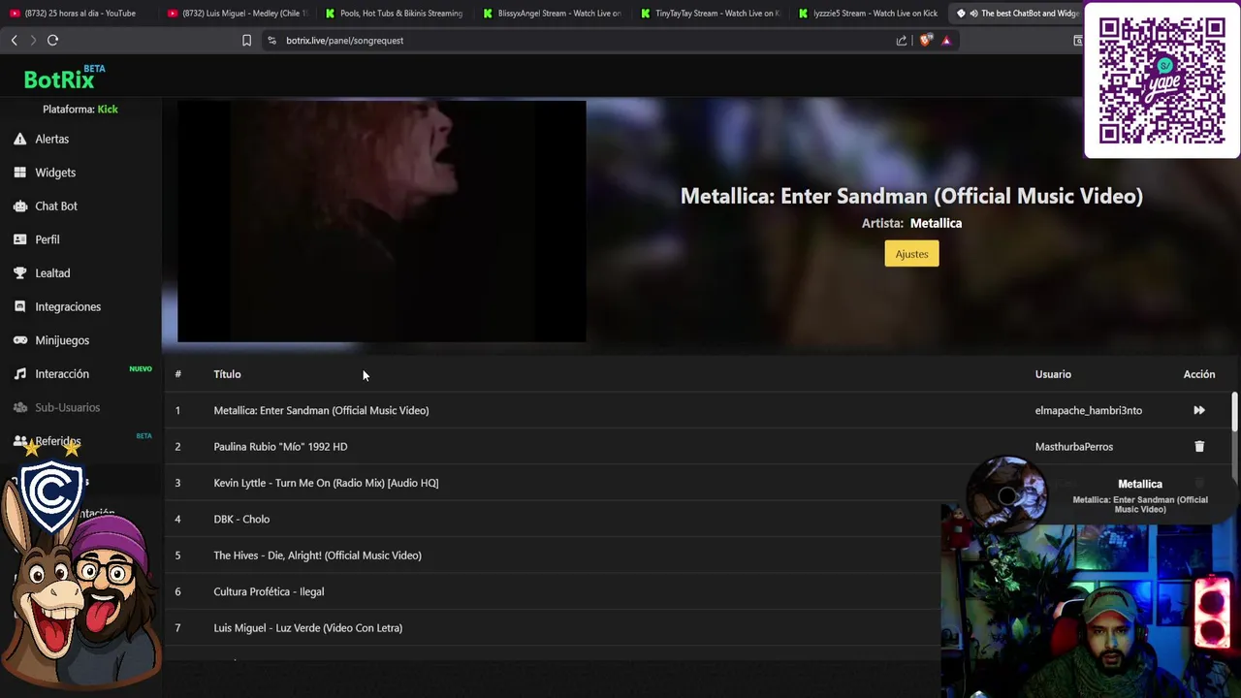Select Sub-Usuarios in sidebar

click(67, 407)
